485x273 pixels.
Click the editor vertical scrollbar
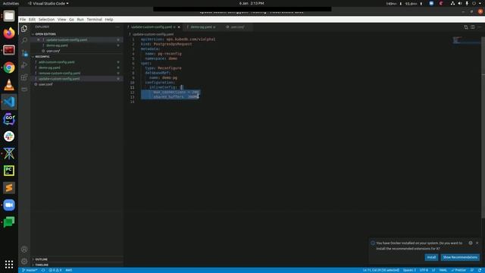[483, 127]
